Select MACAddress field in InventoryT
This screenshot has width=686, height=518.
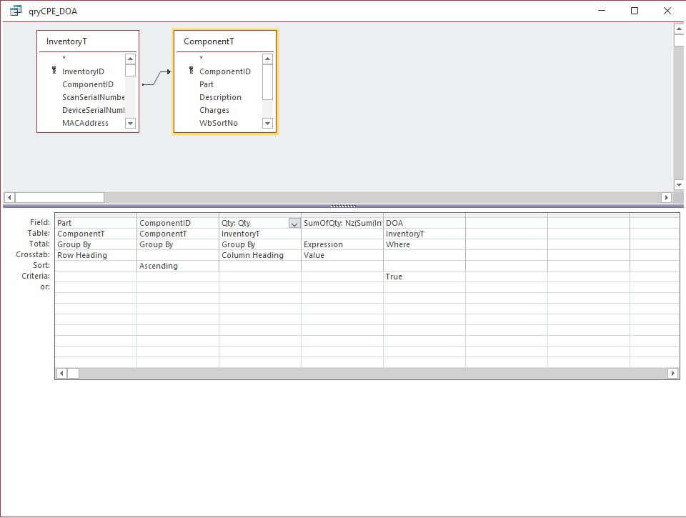(x=85, y=123)
